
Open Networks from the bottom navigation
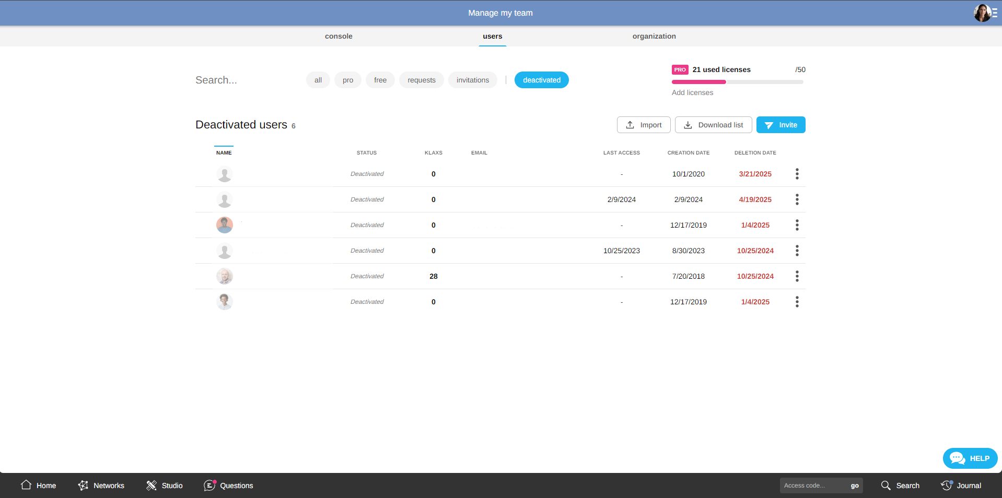tap(83, 485)
